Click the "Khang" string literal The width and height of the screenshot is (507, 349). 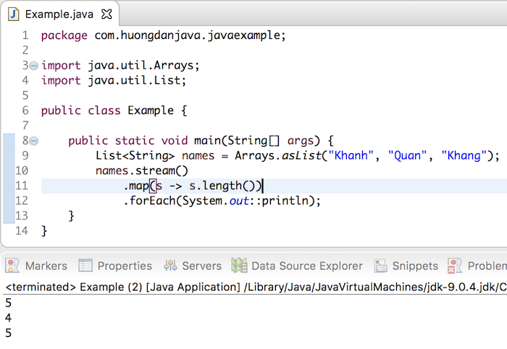coord(464,156)
